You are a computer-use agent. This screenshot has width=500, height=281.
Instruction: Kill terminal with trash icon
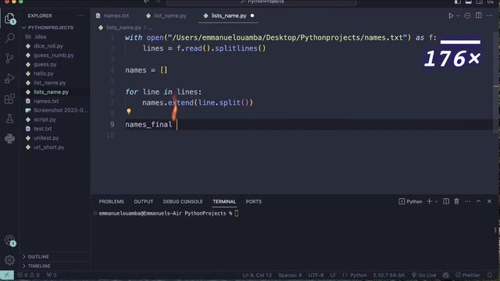click(456, 201)
